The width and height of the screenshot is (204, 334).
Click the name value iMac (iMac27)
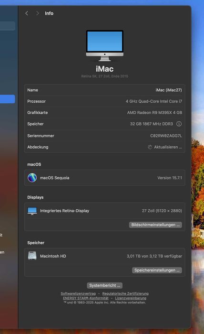tap(169, 90)
